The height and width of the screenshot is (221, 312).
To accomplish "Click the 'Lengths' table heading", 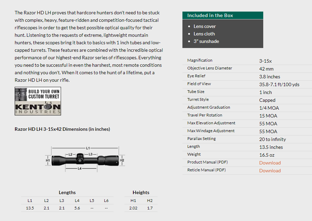I will [x=67, y=193].
